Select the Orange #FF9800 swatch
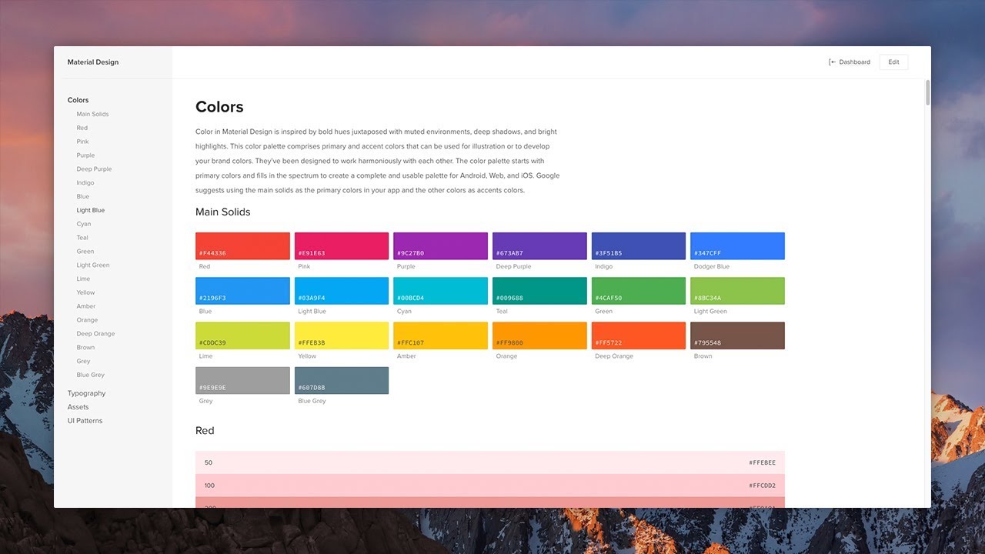Viewport: 985px width, 554px height. point(539,336)
